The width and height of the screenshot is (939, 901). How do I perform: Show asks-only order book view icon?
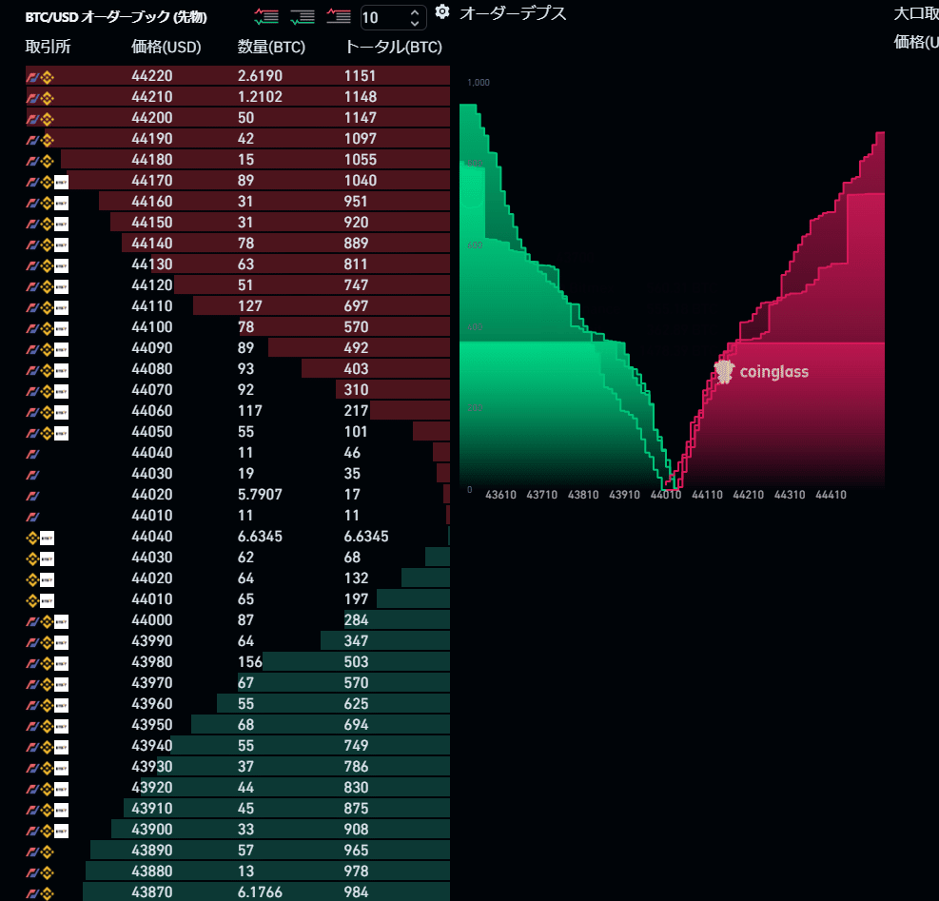click(339, 16)
